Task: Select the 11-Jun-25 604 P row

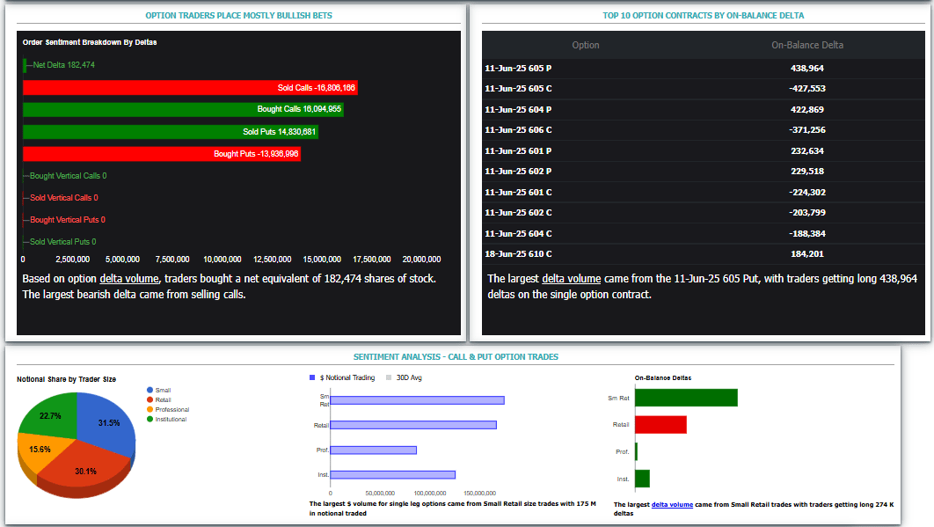Action: pos(703,110)
